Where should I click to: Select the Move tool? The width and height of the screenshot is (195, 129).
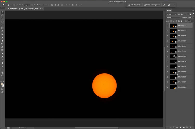2,12
